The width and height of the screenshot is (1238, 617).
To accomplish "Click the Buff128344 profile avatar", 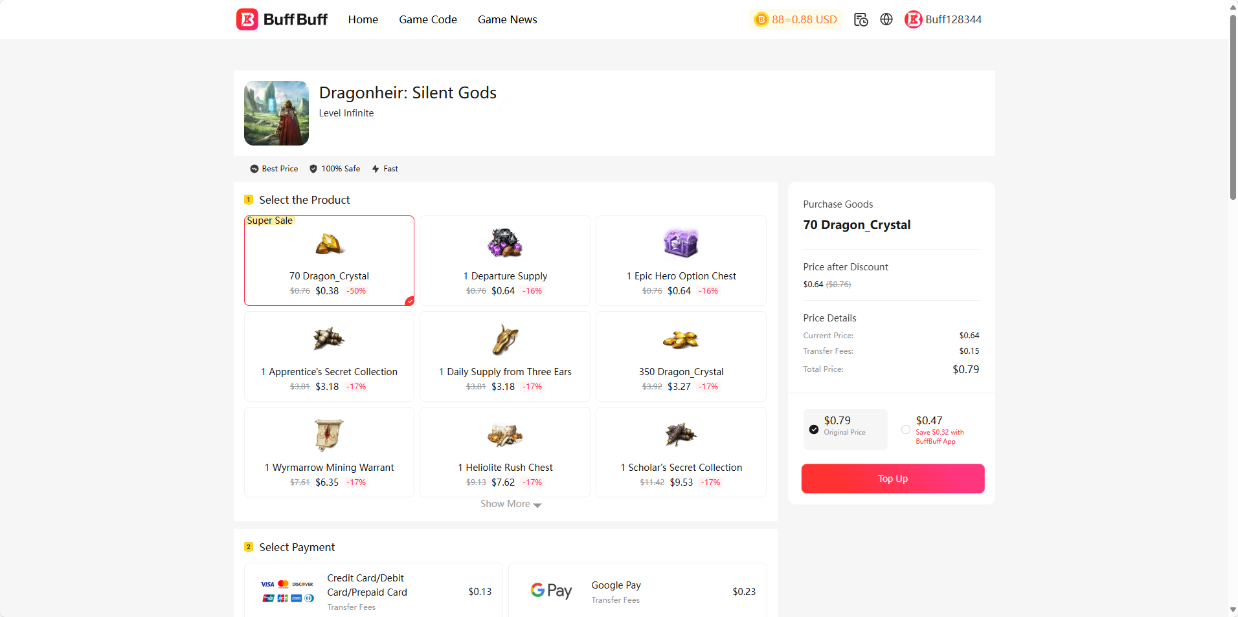I will pyautogui.click(x=913, y=19).
